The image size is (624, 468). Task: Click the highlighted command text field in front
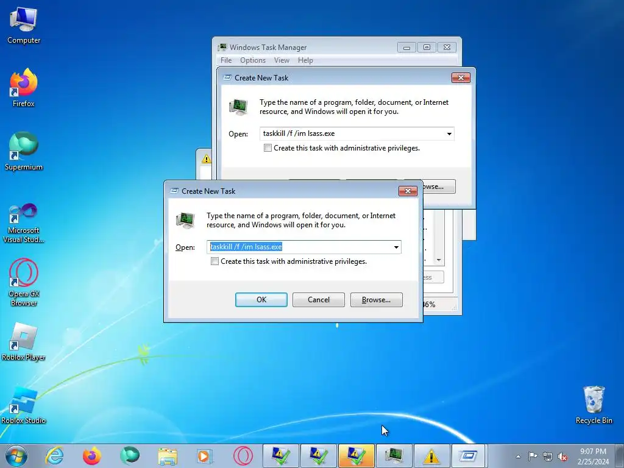(303, 247)
